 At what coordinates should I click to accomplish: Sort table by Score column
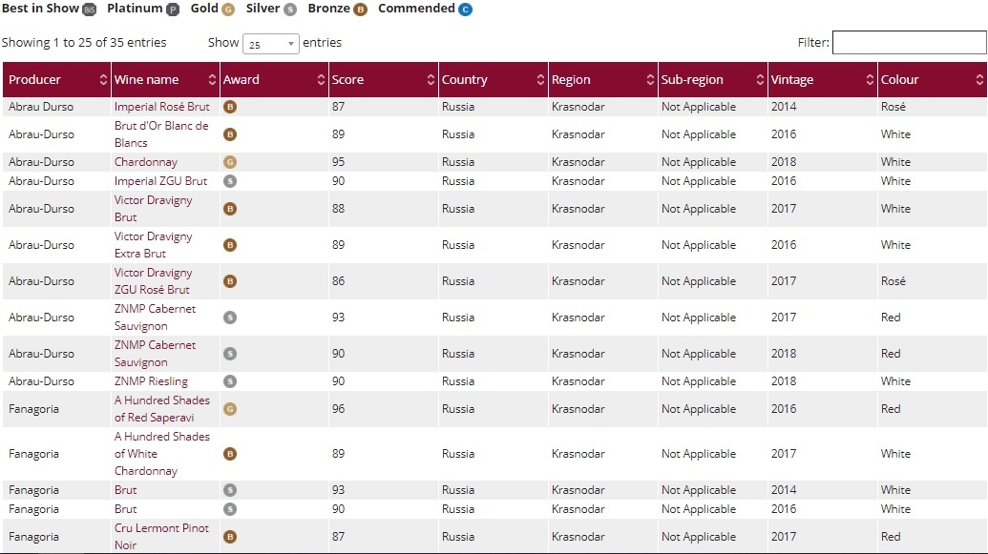382,80
